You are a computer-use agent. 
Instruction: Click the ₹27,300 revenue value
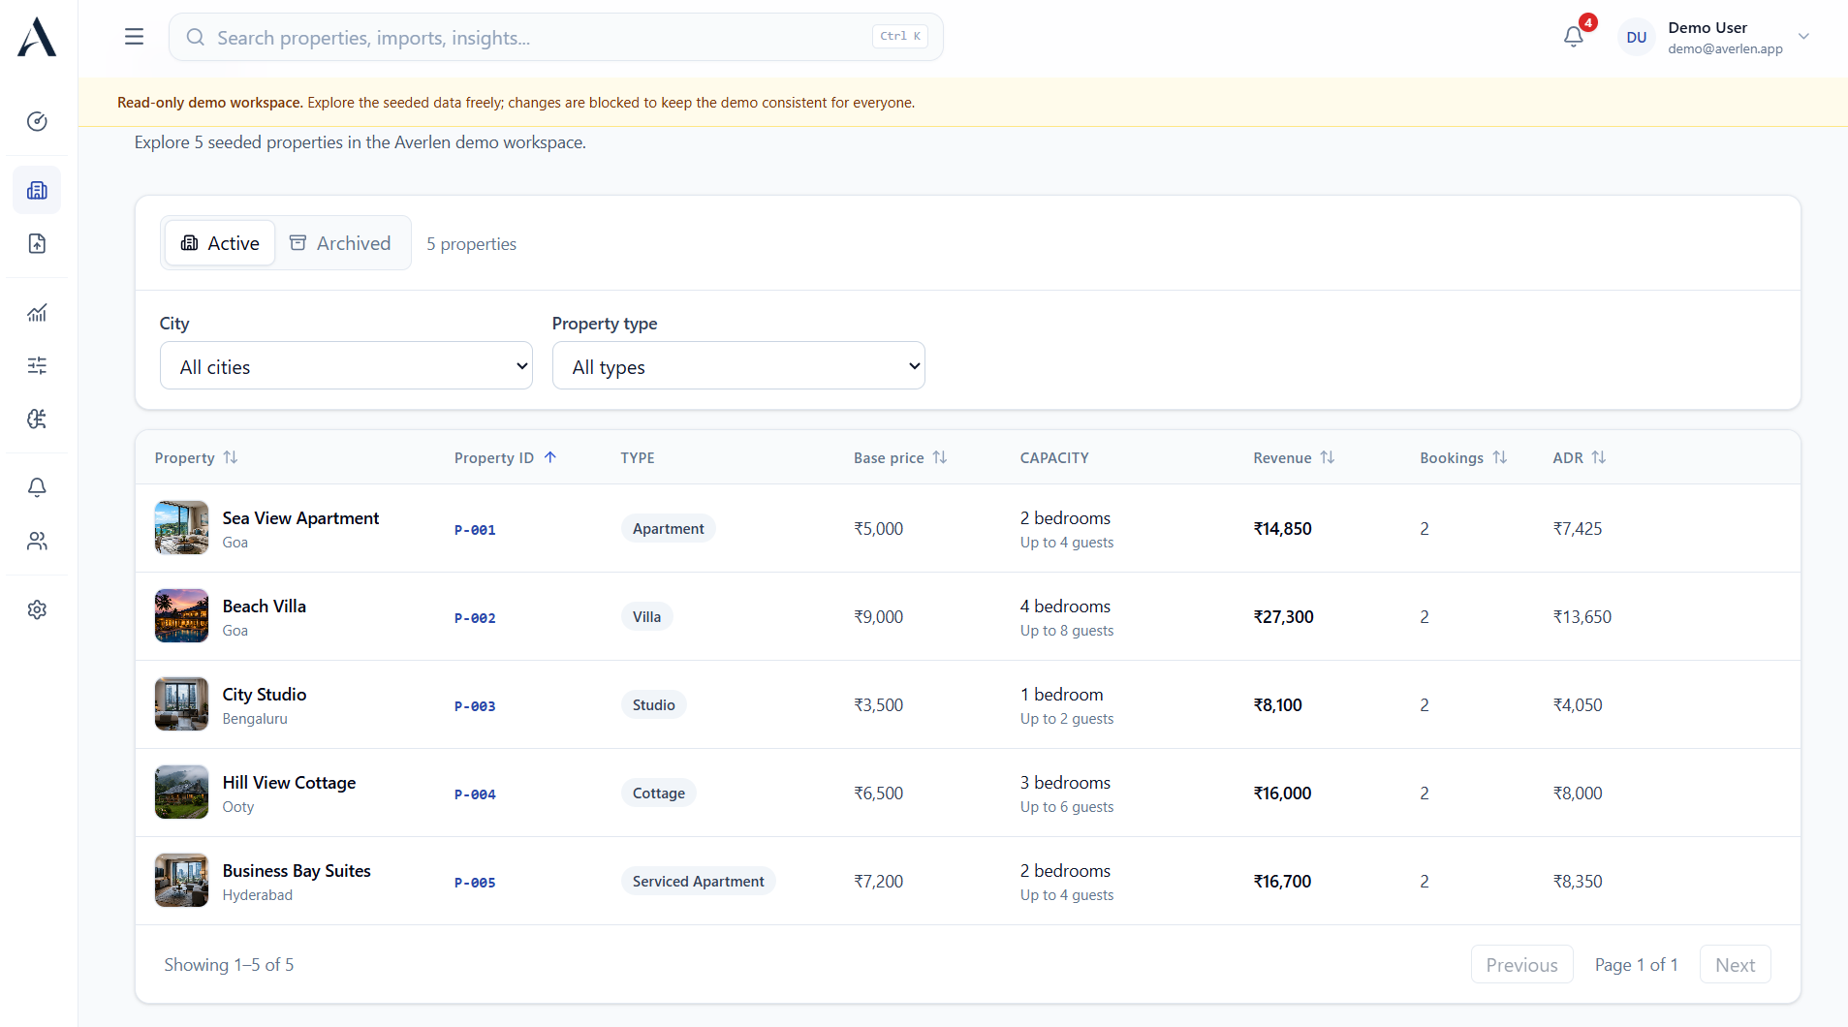pyautogui.click(x=1283, y=616)
